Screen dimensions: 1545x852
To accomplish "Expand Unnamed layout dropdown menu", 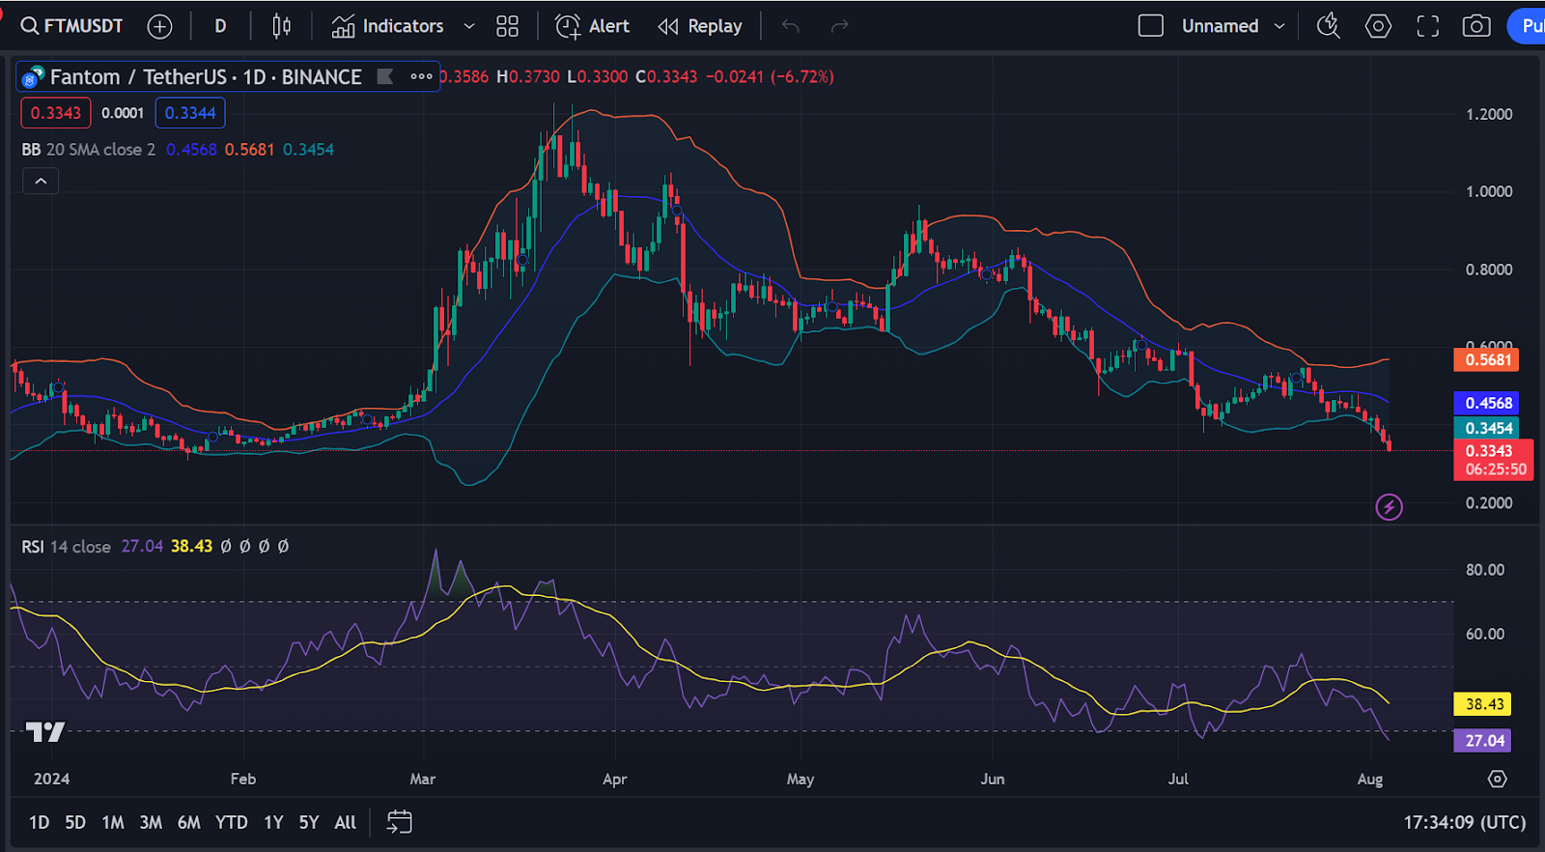I will click(1279, 26).
